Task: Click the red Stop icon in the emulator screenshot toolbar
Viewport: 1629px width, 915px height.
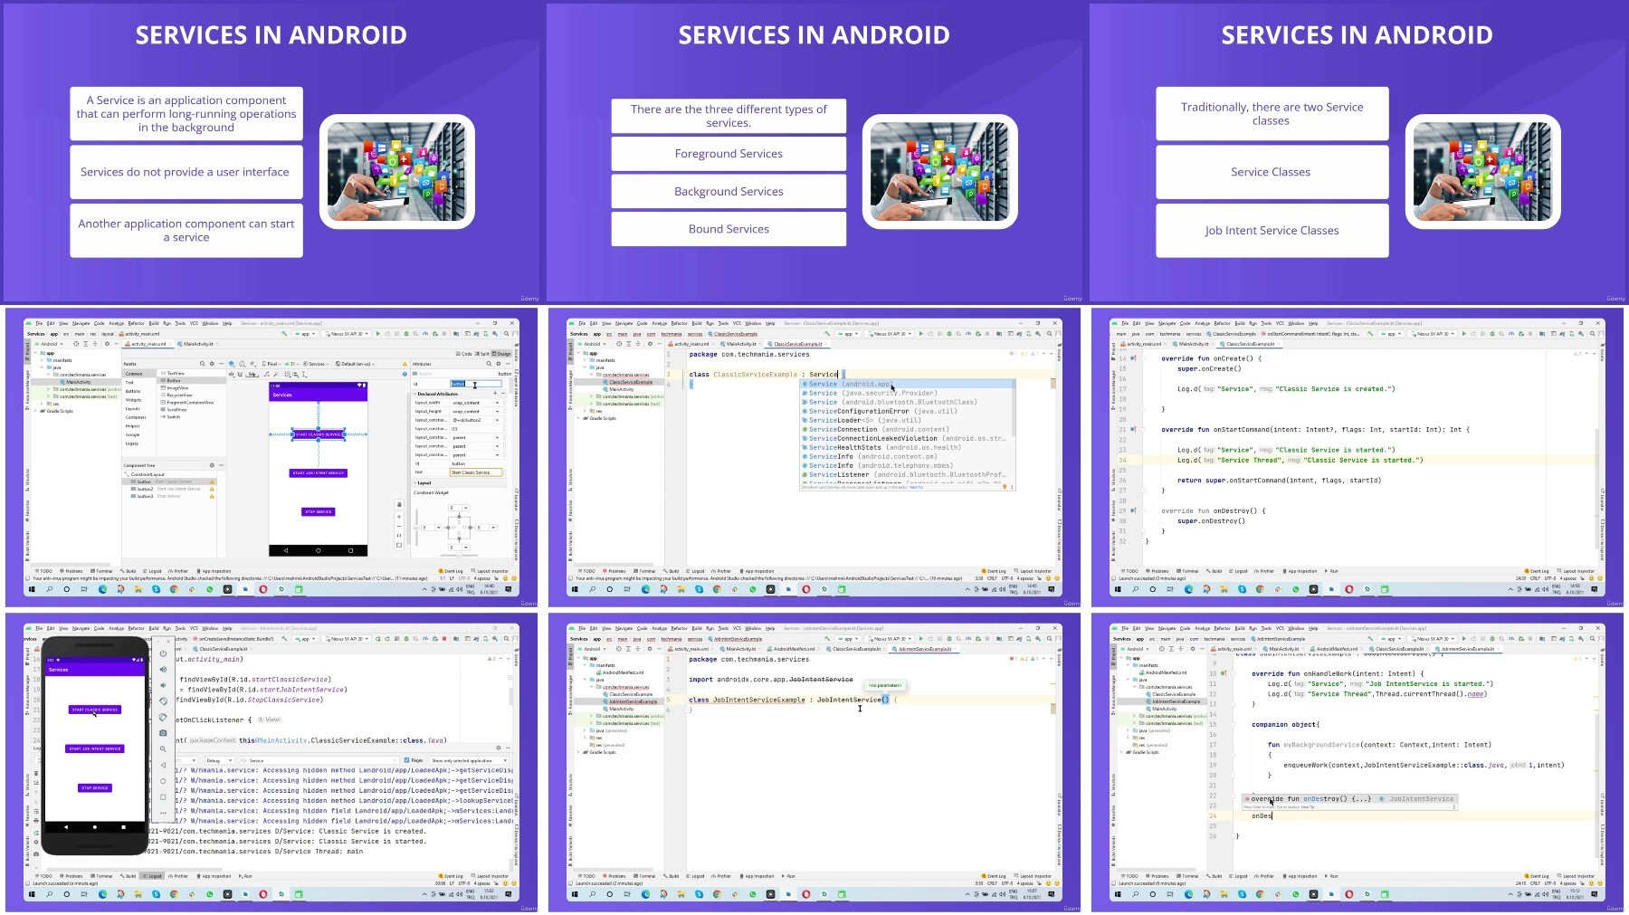Action: [x=444, y=639]
